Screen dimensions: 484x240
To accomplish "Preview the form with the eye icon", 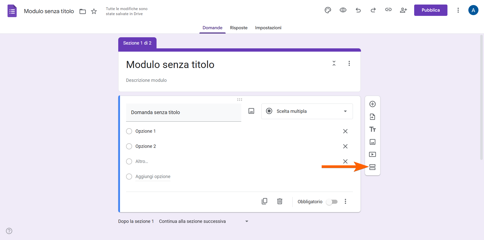I will point(343,10).
